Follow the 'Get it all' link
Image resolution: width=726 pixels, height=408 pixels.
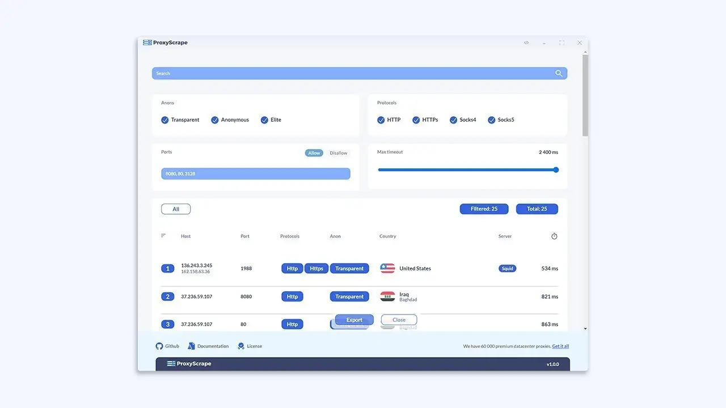560,346
